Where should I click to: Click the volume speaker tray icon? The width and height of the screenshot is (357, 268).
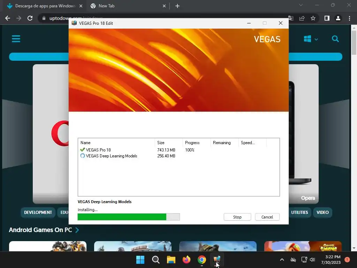point(312,260)
